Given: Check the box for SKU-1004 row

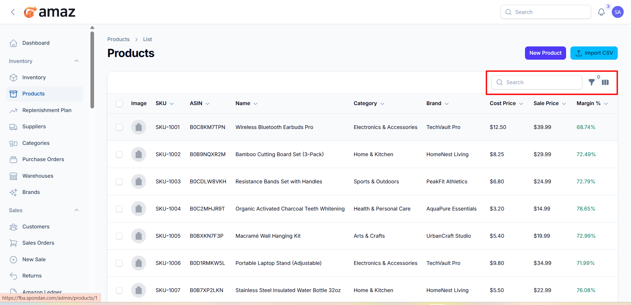Looking at the screenshot, I should point(119,209).
